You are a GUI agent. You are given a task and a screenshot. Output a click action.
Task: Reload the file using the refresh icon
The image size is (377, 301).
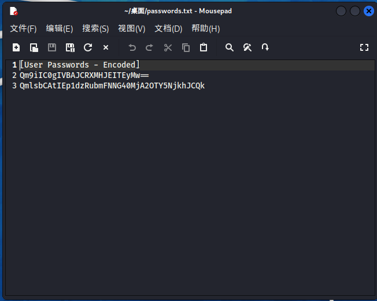[x=88, y=47]
